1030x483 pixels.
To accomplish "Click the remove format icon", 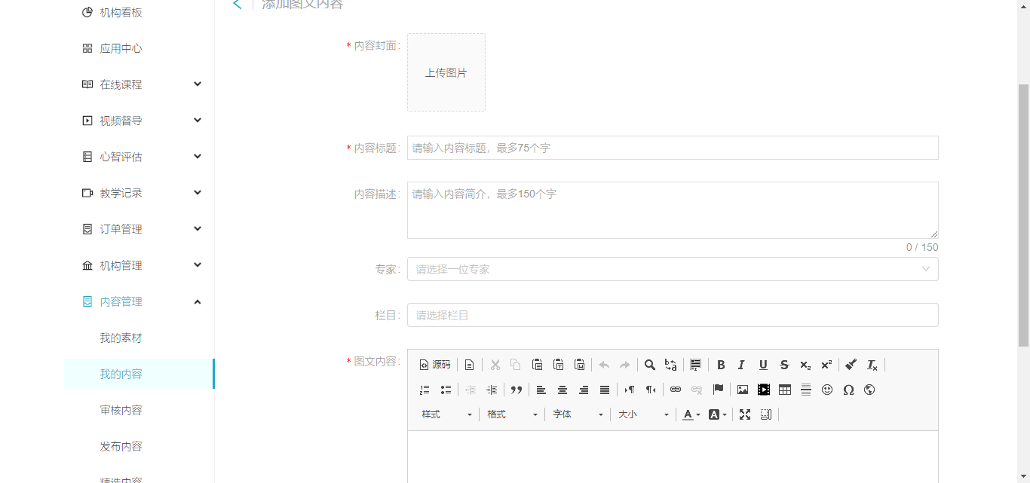I will click(872, 365).
